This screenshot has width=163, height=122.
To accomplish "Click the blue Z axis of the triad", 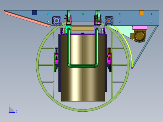I will tap(12, 112).
